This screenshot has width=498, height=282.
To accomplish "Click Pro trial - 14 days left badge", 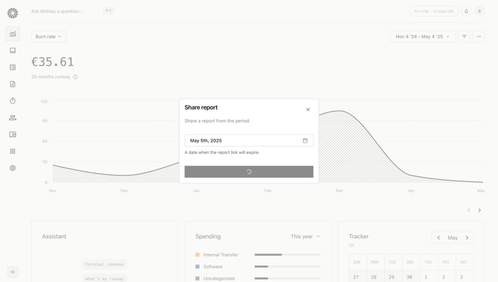I will click(434, 11).
